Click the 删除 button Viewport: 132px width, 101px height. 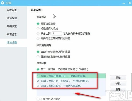[118, 89]
